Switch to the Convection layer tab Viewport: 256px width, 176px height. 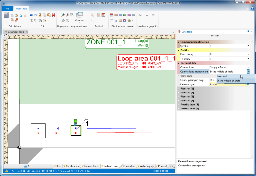click(128, 166)
